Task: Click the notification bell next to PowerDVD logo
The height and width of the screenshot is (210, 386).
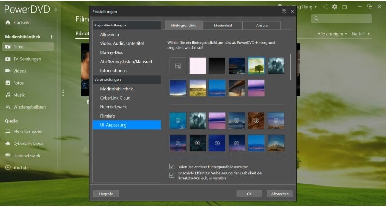Action: tap(56, 9)
